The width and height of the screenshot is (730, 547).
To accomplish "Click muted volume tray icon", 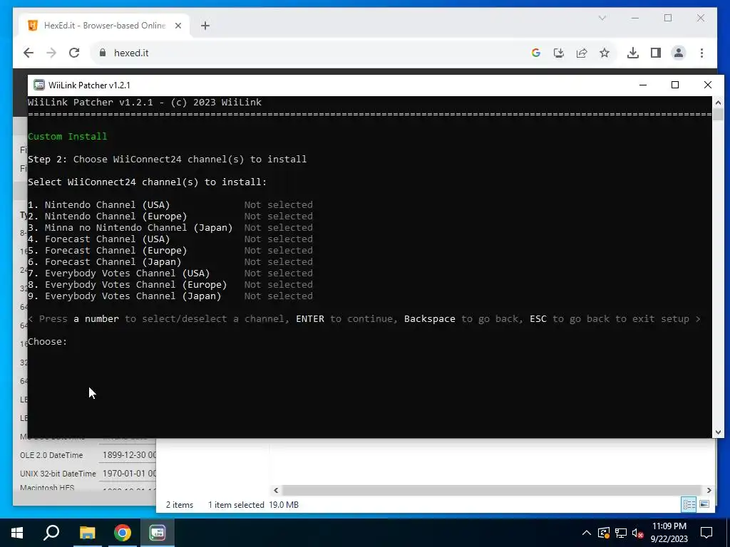I will [x=637, y=533].
